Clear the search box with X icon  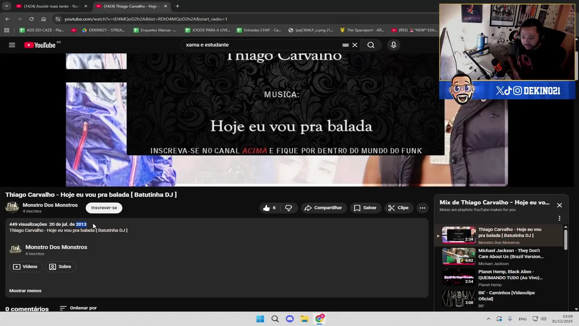pyautogui.click(x=355, y=45)
